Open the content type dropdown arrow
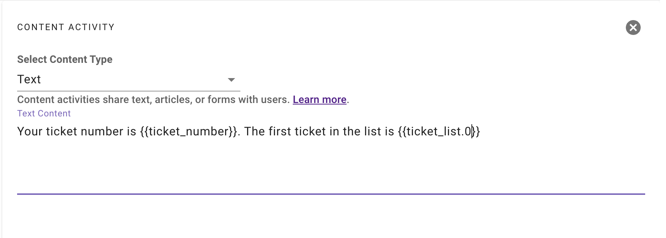 pos(231,80)
